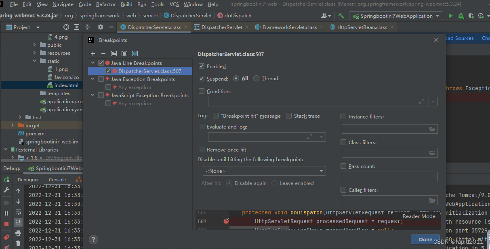Viewport: 490px width, 249px height.
Task: Collapse Java Exception Breakpoints group
Action: (x=93, y=79)
